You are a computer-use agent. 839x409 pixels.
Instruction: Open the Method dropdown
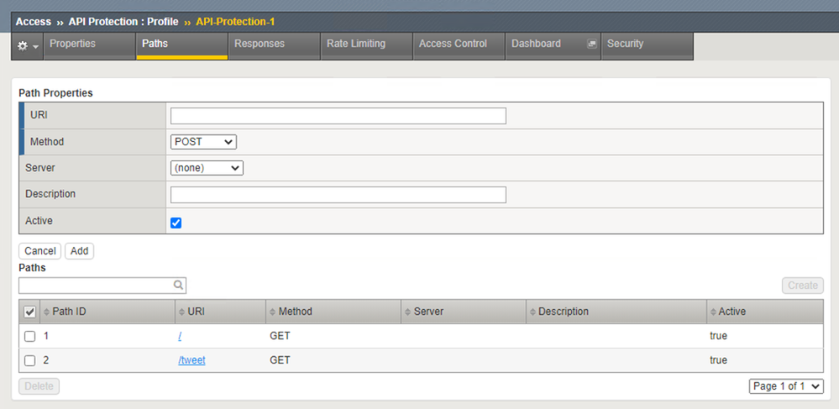203,142
